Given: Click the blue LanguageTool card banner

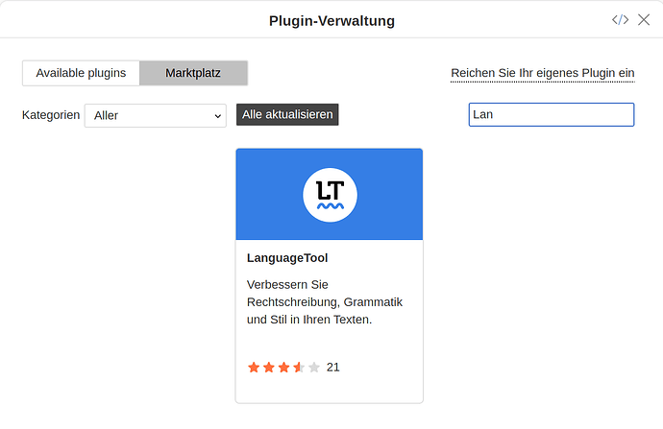Looking at the screenshot, I should click(330, 194).
